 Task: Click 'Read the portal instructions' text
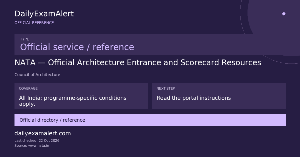click(193, 98)
